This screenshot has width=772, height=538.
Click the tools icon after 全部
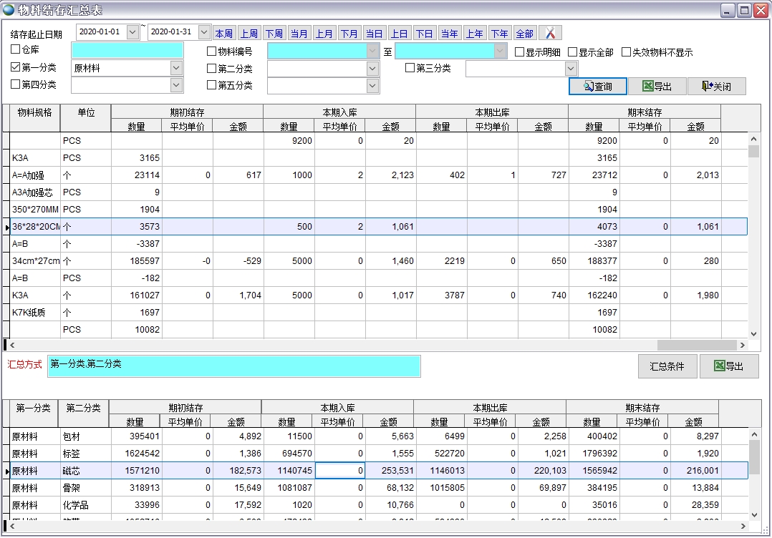(x=550, y=33)
